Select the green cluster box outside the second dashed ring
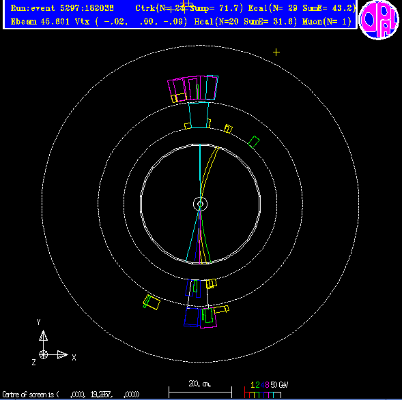Screen dimensions: 402x400 [x=254, y=142]
